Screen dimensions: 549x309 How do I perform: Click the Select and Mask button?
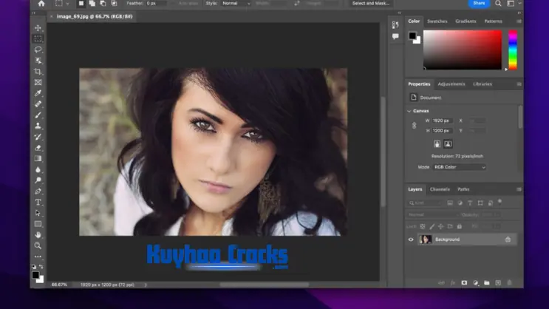371,4
